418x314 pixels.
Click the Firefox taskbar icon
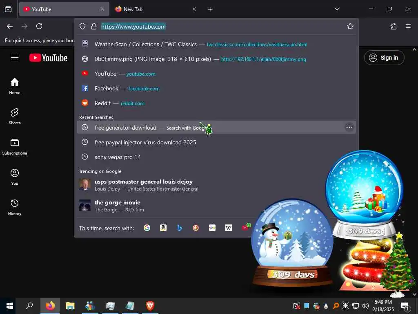pyautogui.click(x=50, y=306)
